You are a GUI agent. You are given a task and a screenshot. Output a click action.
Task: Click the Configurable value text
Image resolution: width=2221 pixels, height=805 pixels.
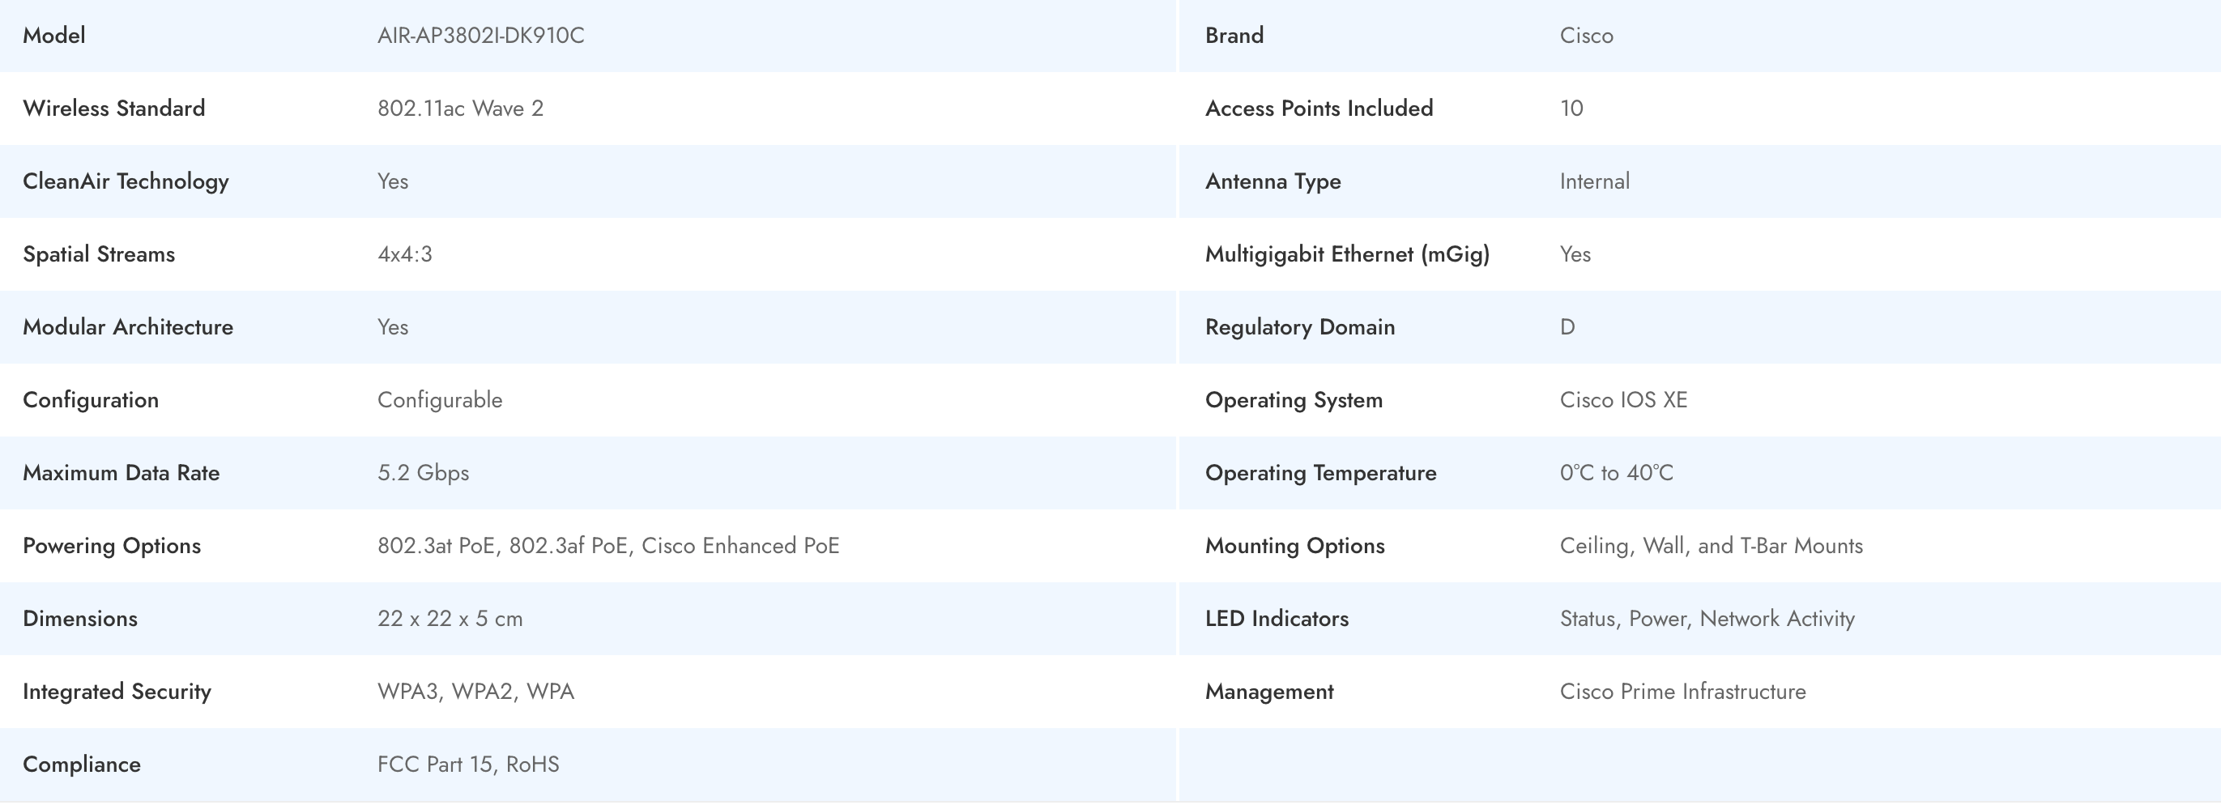pyautogui.click(x=440, y=400)
